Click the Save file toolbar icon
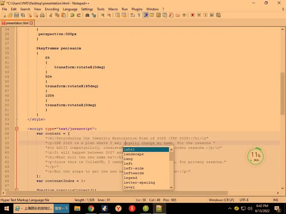 pos(16,15)
